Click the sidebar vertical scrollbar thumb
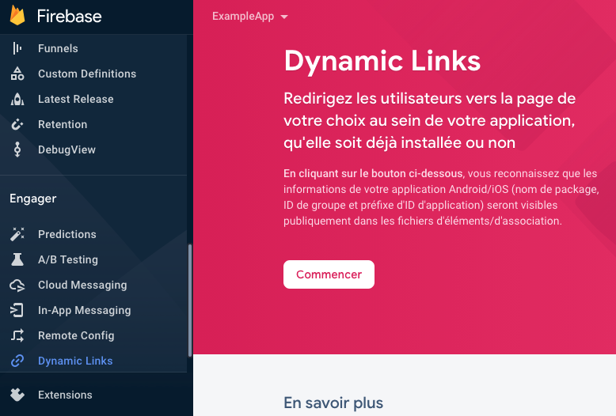Image resolution: width=616 pixels, height=416 pixels. (x=190, y=301)
